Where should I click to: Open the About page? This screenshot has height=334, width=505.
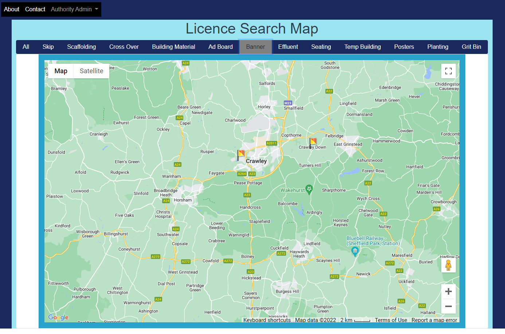tap(12, 9)
